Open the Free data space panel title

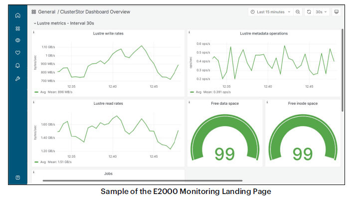pos(225,104)
